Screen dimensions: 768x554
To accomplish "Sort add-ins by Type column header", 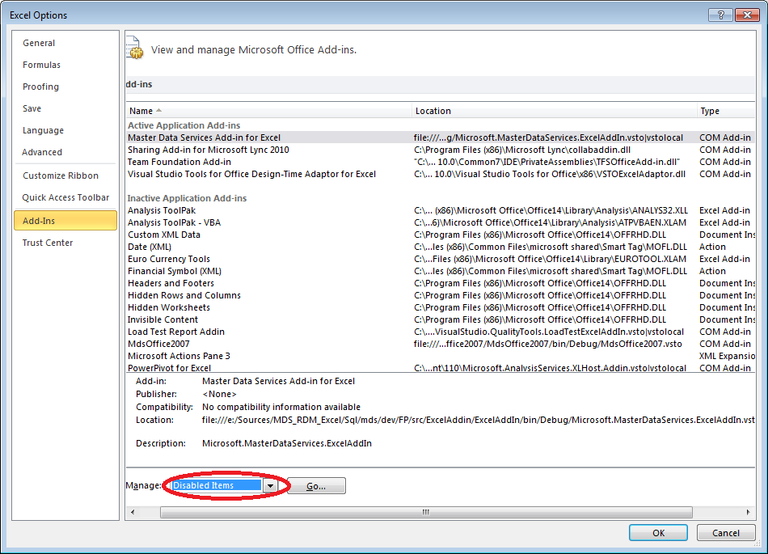I will [x=726, y=111].
